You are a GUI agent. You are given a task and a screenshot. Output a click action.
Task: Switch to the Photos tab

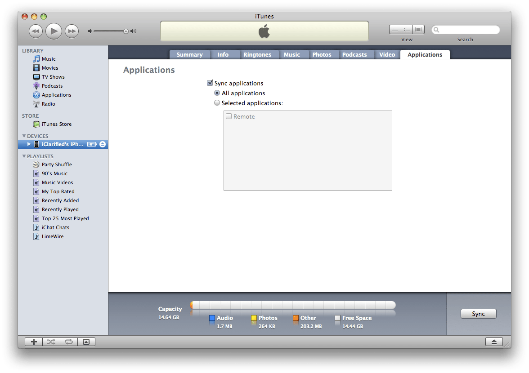click(x=322, y=54)
